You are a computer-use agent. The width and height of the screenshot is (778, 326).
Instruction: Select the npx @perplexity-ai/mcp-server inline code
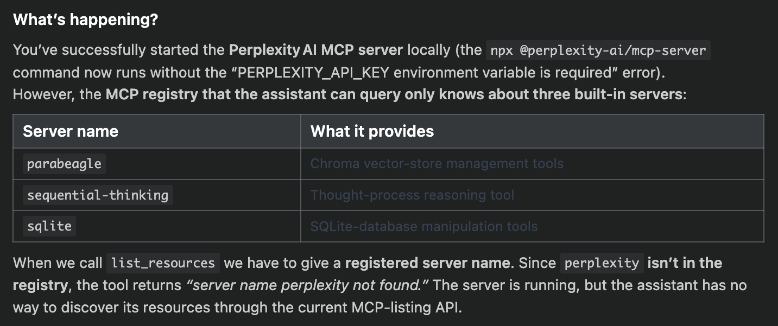598,50
